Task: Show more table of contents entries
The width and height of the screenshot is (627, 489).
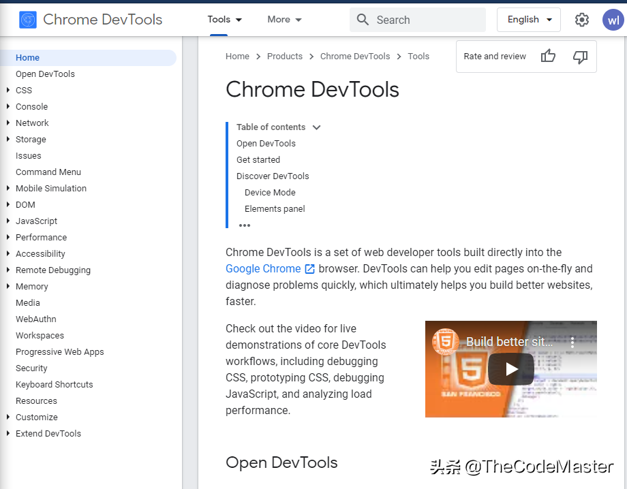Action: [x=244, y=225]
